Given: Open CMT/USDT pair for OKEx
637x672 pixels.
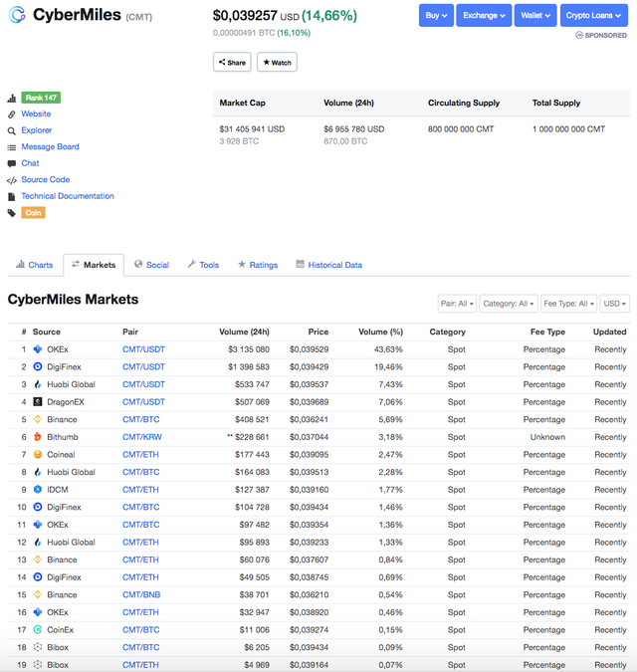Looking at the screenshot, I should click(143, 349).
